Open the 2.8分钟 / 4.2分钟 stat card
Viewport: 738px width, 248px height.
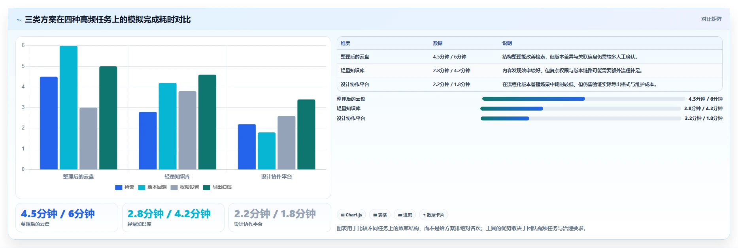pos(173,218)
